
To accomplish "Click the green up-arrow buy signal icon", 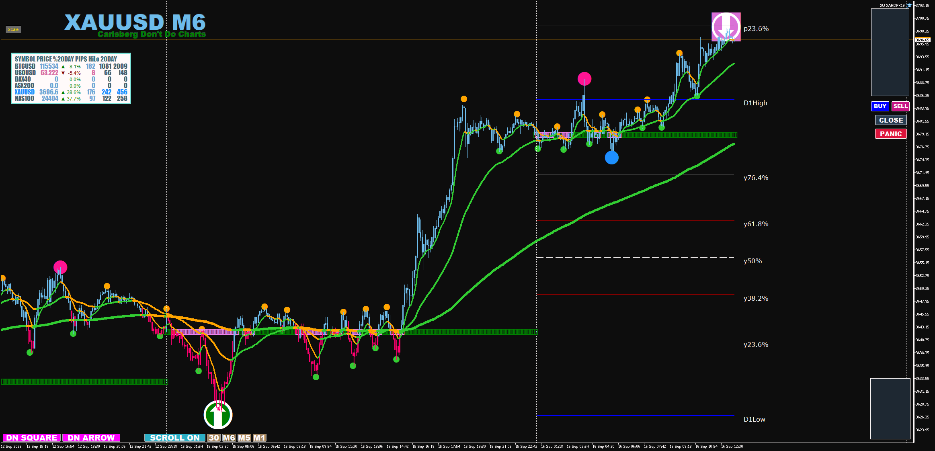I will click(218, 415).
